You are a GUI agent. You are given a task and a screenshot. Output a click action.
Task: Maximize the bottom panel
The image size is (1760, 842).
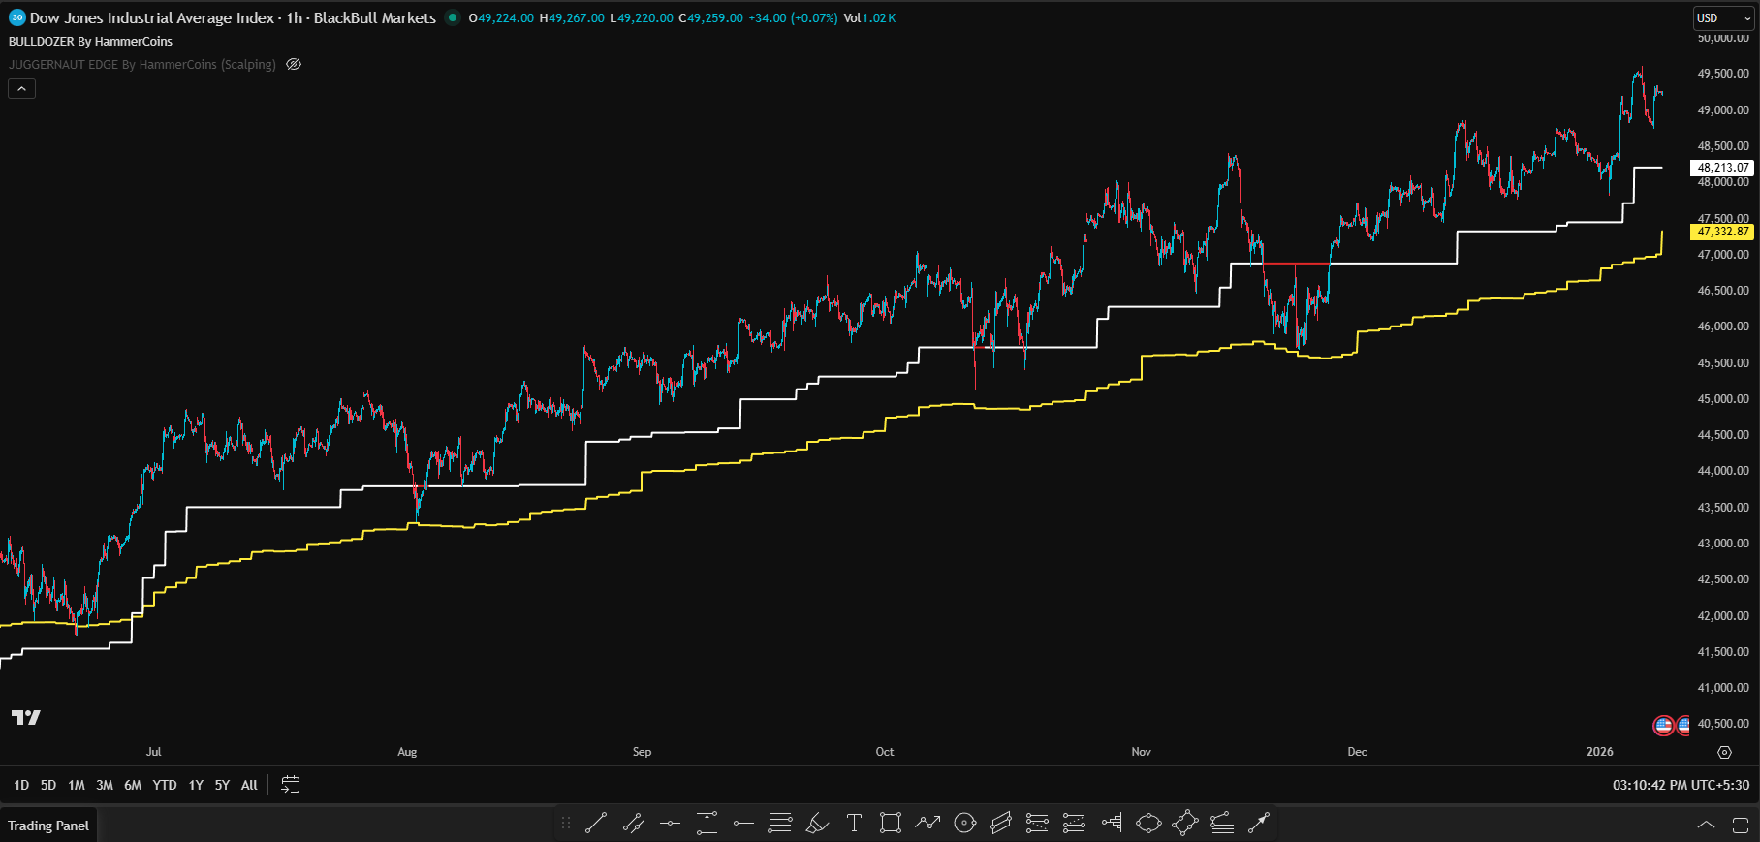[x=1740, y=826]
